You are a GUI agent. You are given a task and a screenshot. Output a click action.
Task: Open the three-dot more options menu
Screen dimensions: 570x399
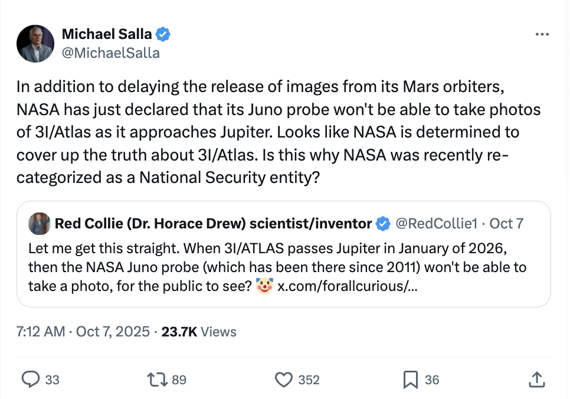tap(542, 35)
